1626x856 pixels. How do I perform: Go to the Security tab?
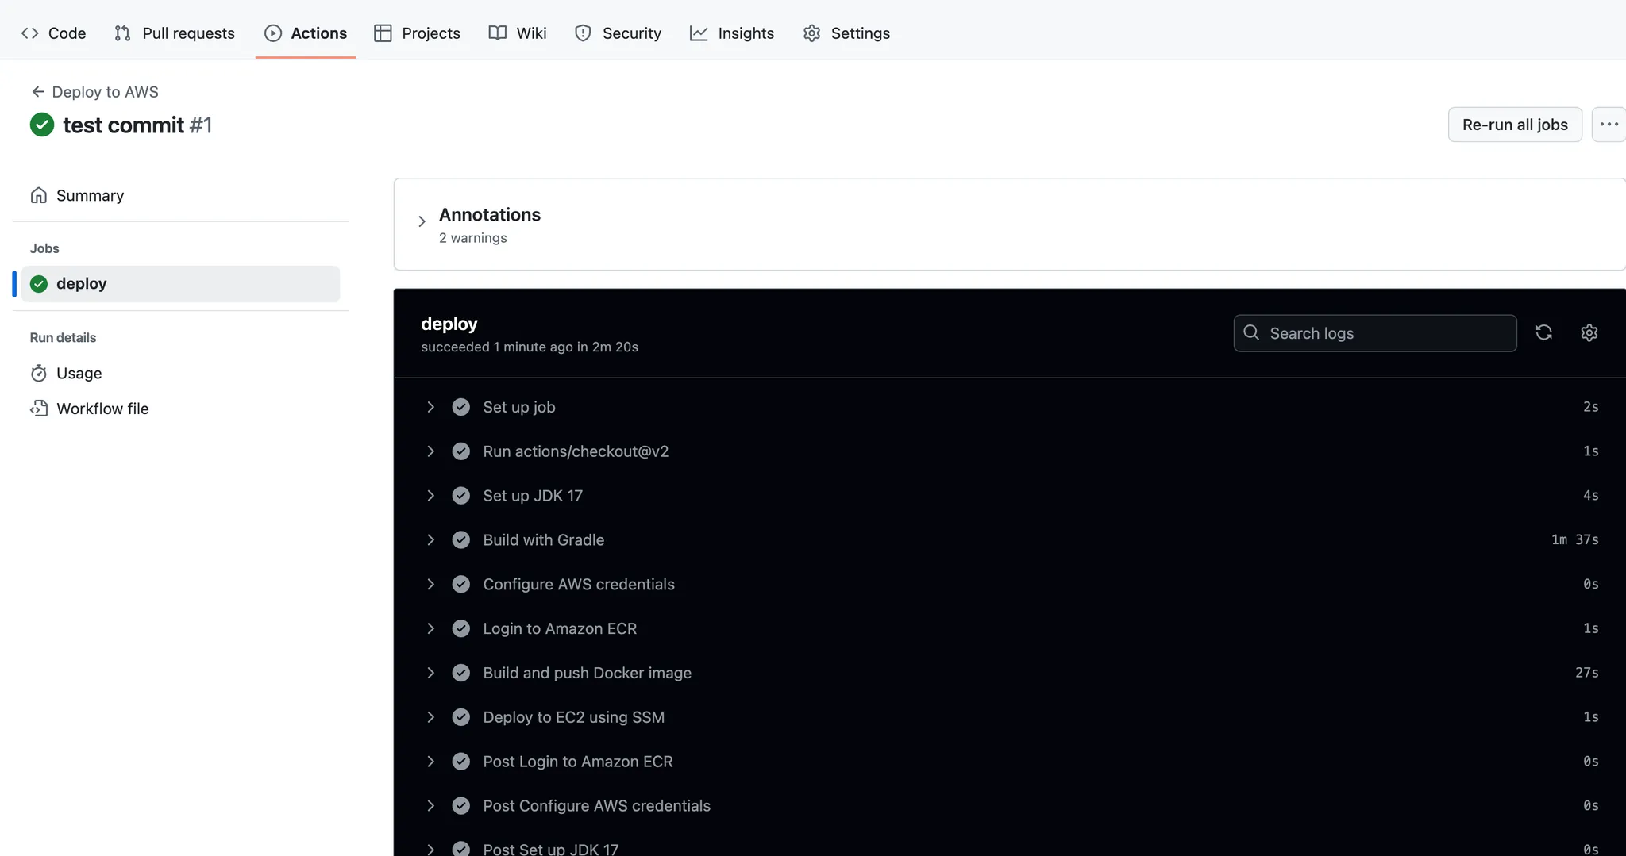pyautogui.click(x=618, y=33)
